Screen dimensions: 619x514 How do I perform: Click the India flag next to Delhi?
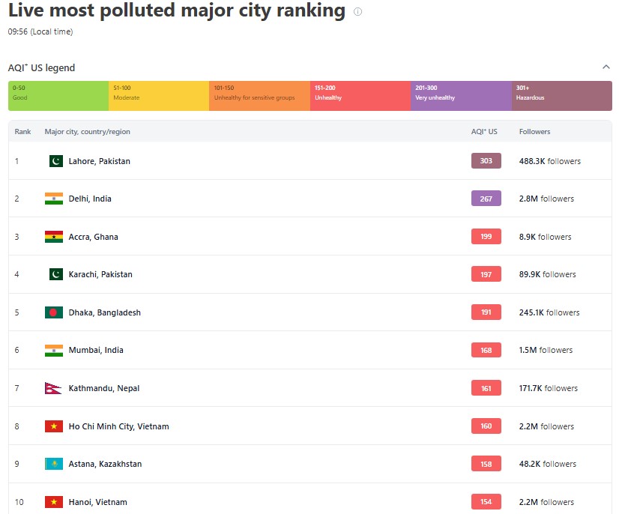click(x=54, y=199)
